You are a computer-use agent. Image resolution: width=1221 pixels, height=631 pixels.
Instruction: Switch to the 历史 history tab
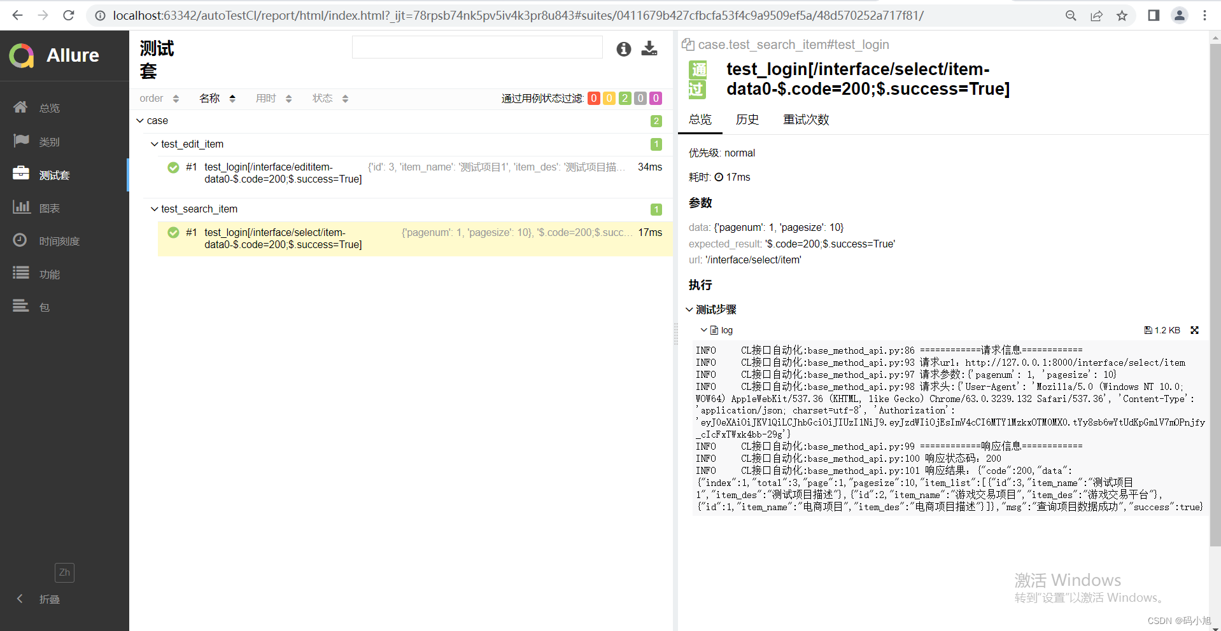747,120
